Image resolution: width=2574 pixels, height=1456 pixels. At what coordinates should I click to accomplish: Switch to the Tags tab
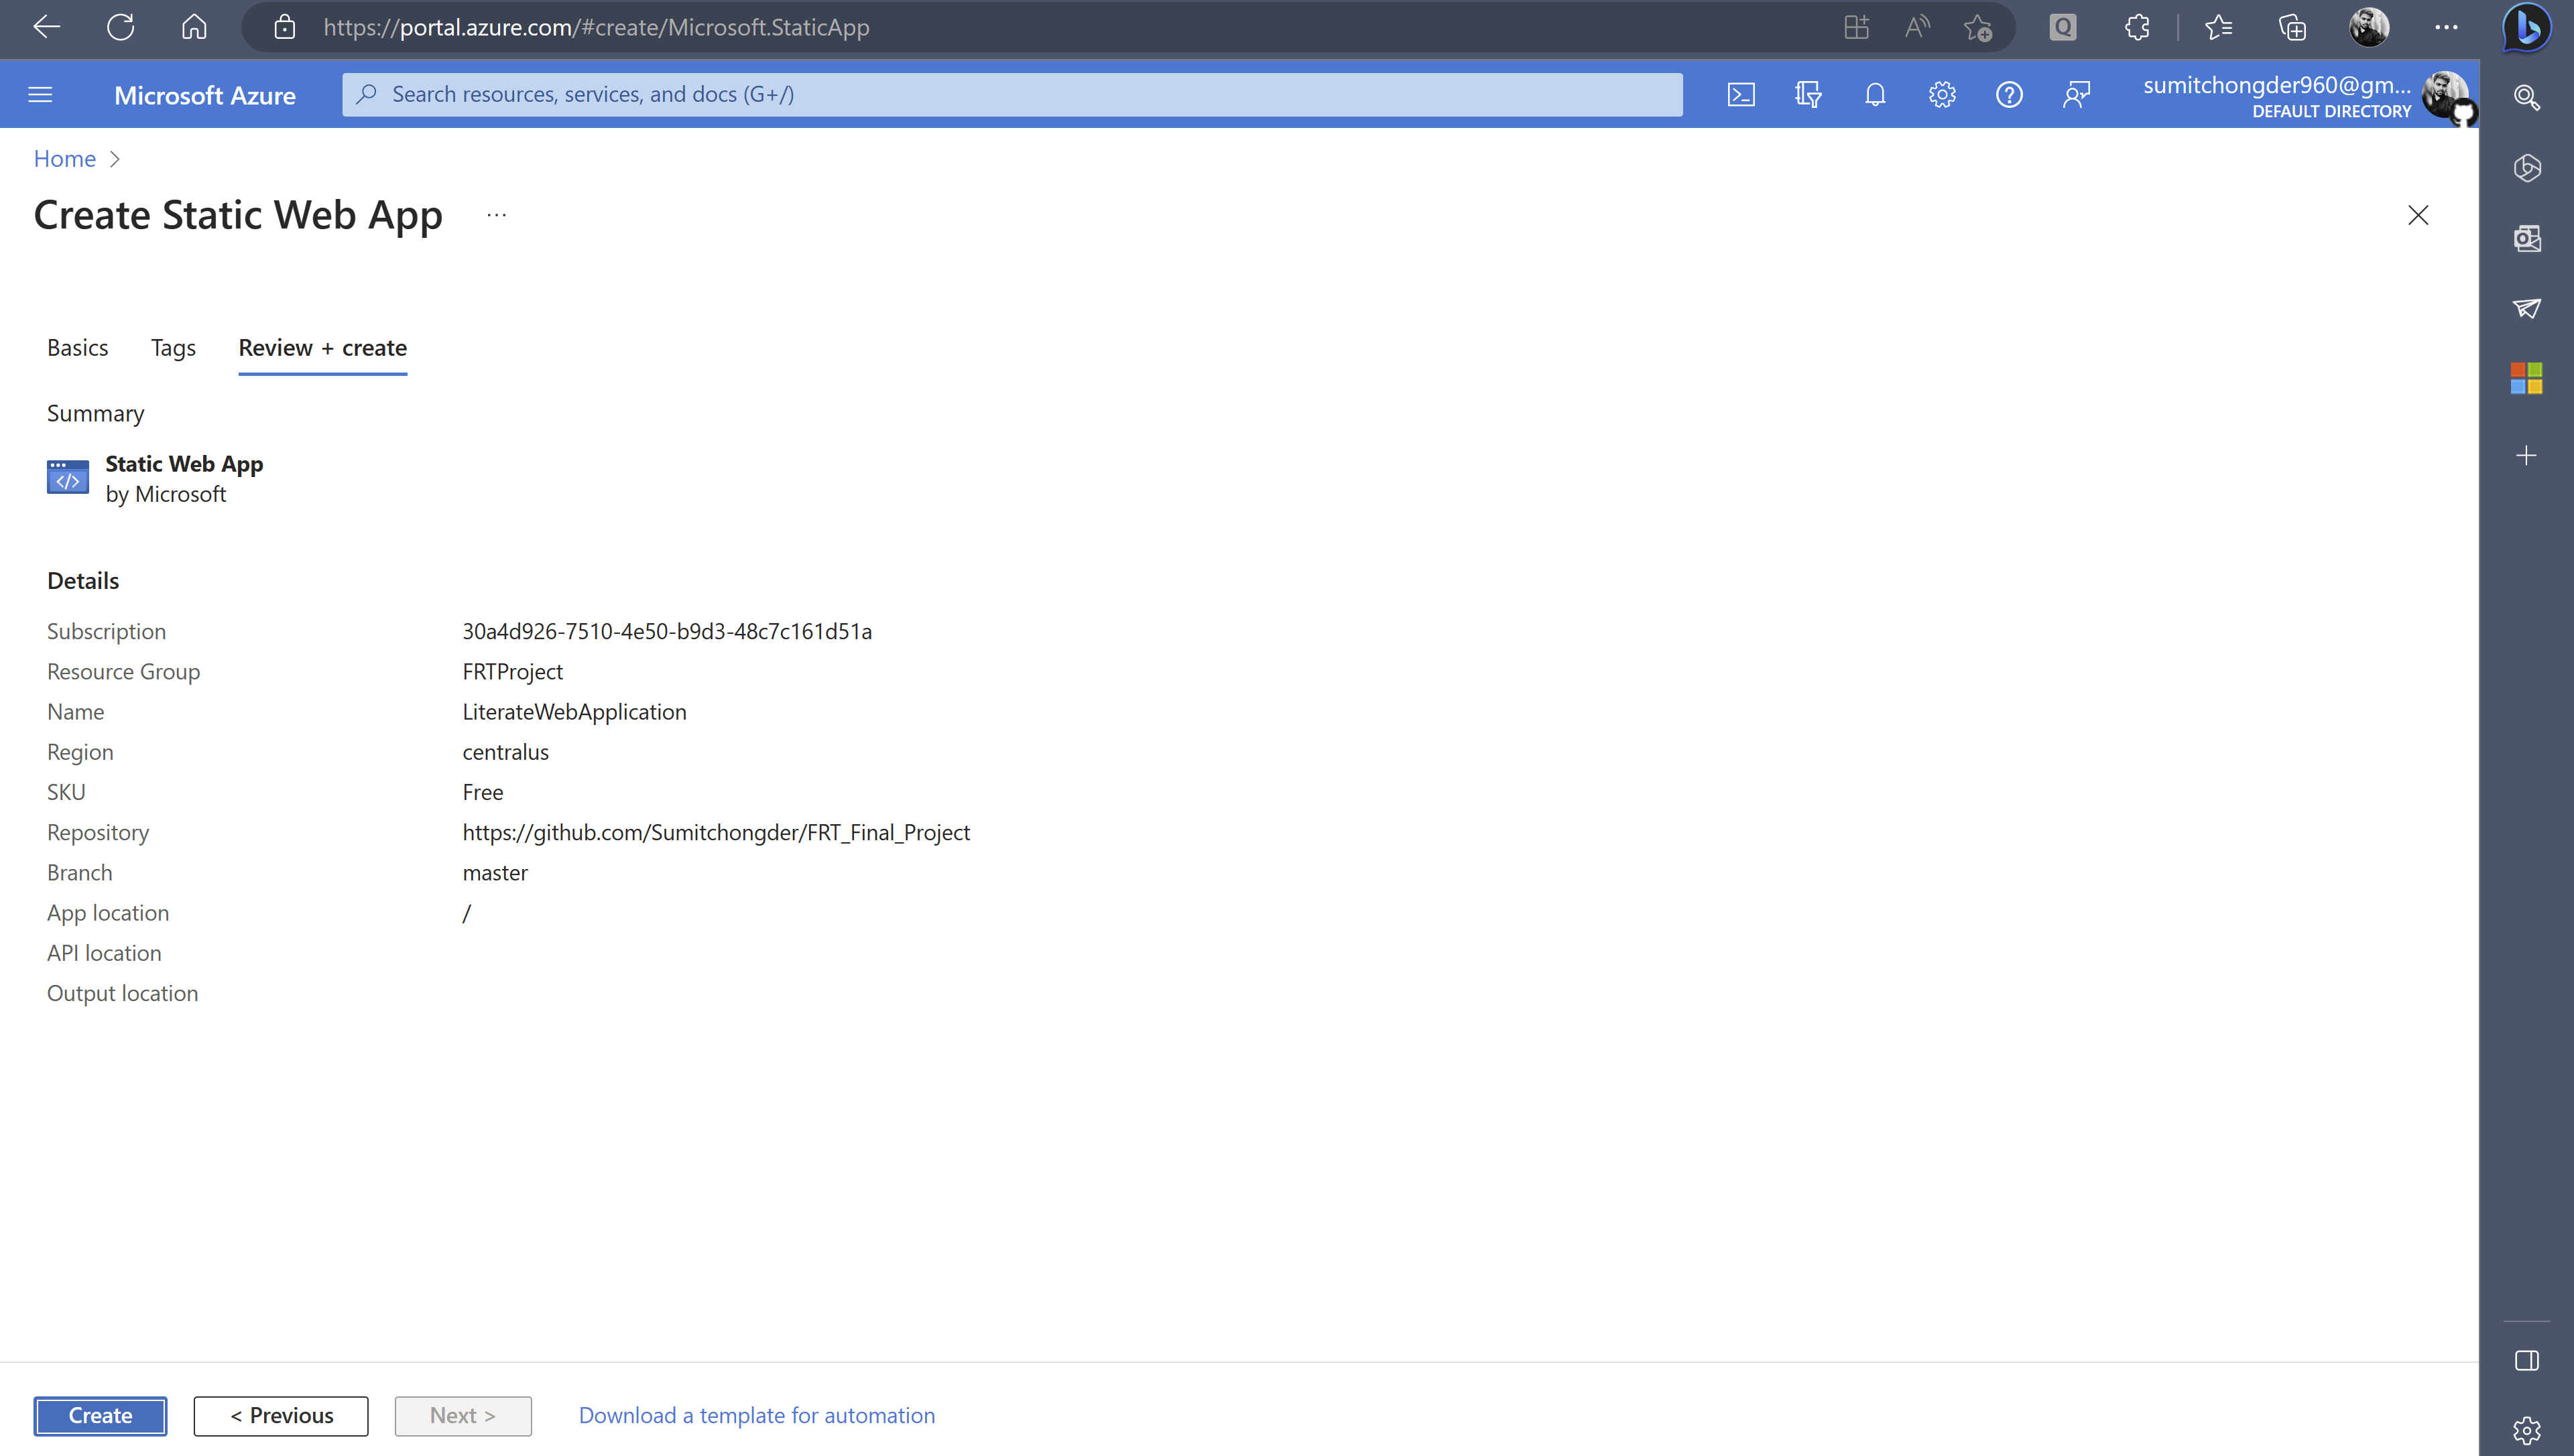(x=173, y=347)
